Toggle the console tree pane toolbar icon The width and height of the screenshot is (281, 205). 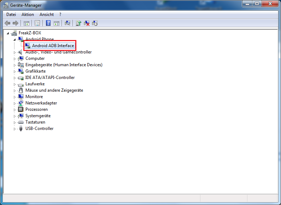pyautogui.click(x=27, y=23)
